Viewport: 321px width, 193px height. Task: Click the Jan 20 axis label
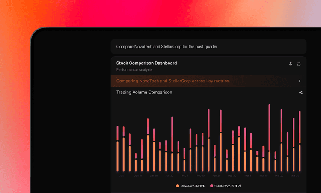pos(154,175)
